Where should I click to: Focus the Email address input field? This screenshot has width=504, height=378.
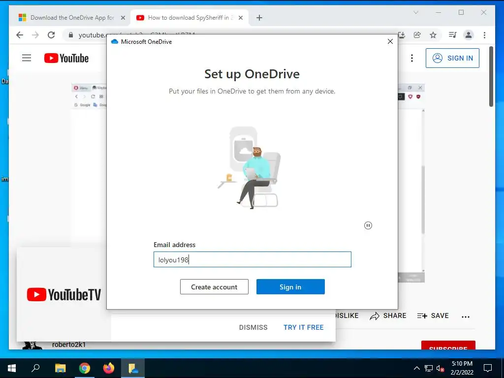pos(252,259)
